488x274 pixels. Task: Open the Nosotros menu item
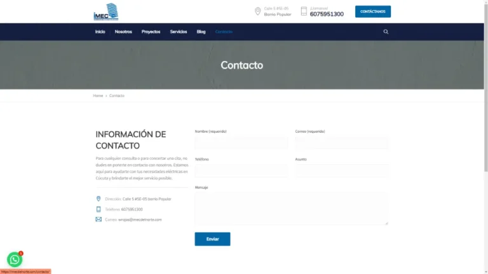[x=123, y=32]
